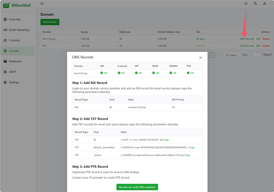The image size is (274, 192).
Task: Expand the 10 / page size dropdown
Action: [232, 55]
